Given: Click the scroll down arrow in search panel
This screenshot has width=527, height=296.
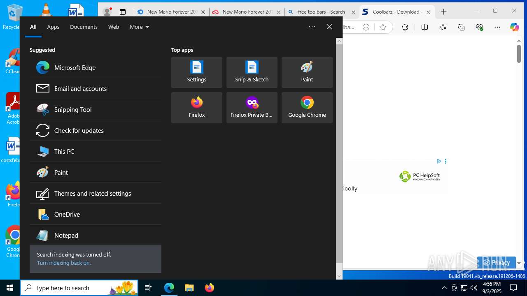Looking at the screenshot, I should 339,276.
